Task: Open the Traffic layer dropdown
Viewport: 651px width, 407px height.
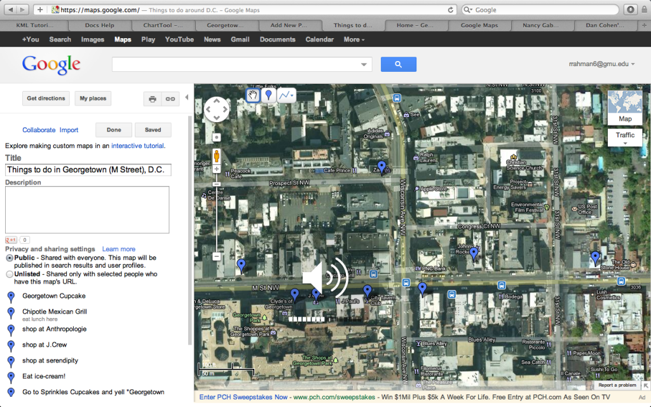Action: 625,137
